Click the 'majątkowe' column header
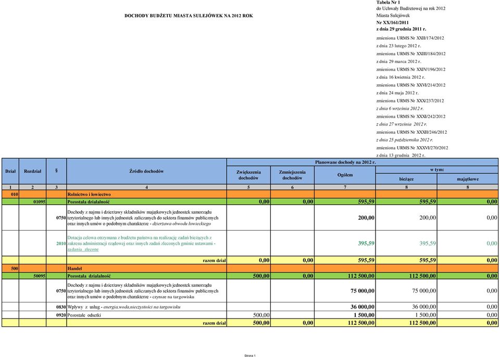 [x=468, y=179]
